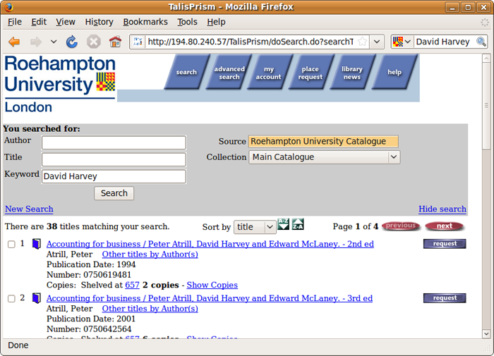Viewport: 494px width, 356px height.
Task: Click the forward arrow navigation button
Action: point(35,42)
